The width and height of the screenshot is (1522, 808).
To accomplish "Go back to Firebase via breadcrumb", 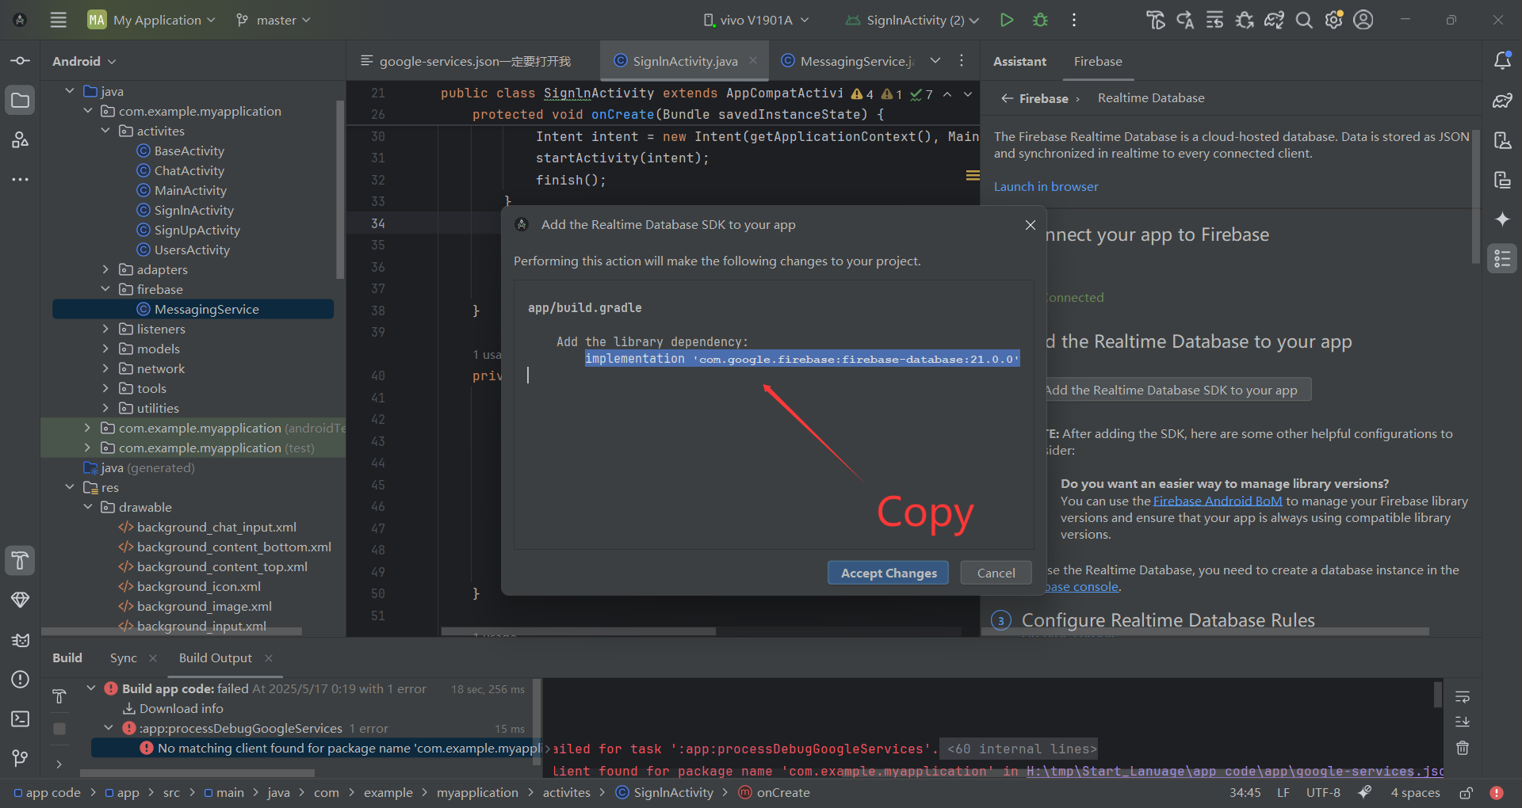I will point(1034,98).
